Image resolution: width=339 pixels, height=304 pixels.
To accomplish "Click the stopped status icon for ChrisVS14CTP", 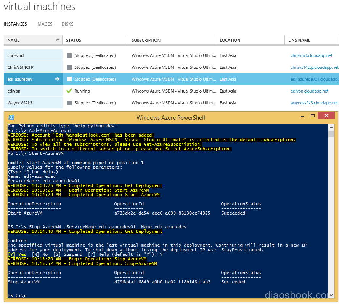I will pyautogui.click(x=69, y=67).
